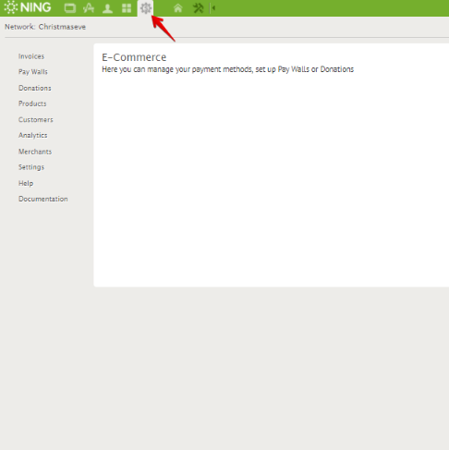View the Customers page
Viewport: 449px width, 450px height.
click(x=36, y=120)
